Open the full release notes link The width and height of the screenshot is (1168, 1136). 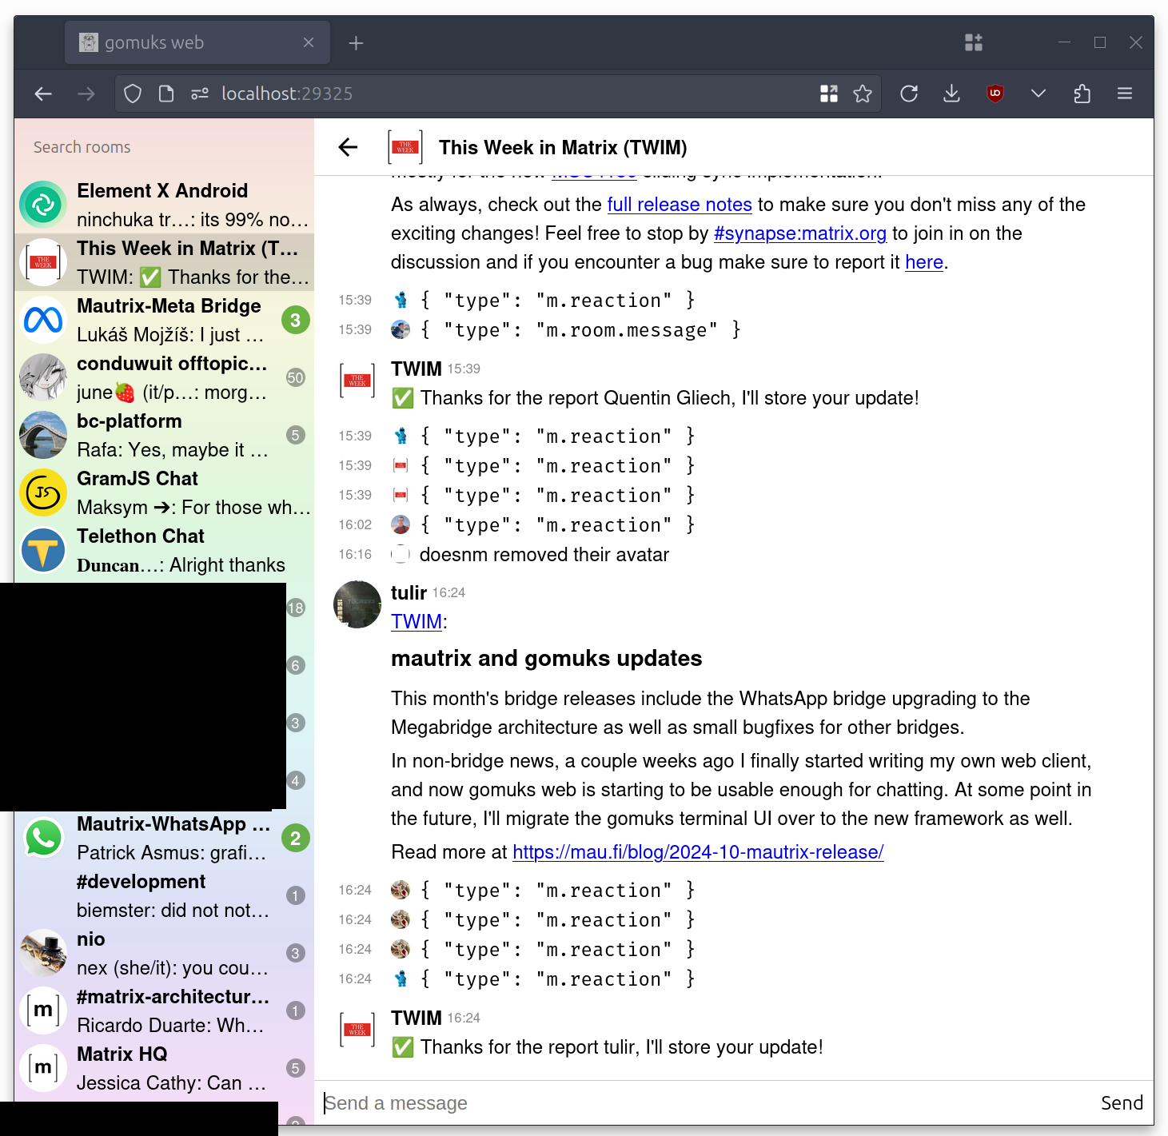click(x=679, y=205)
